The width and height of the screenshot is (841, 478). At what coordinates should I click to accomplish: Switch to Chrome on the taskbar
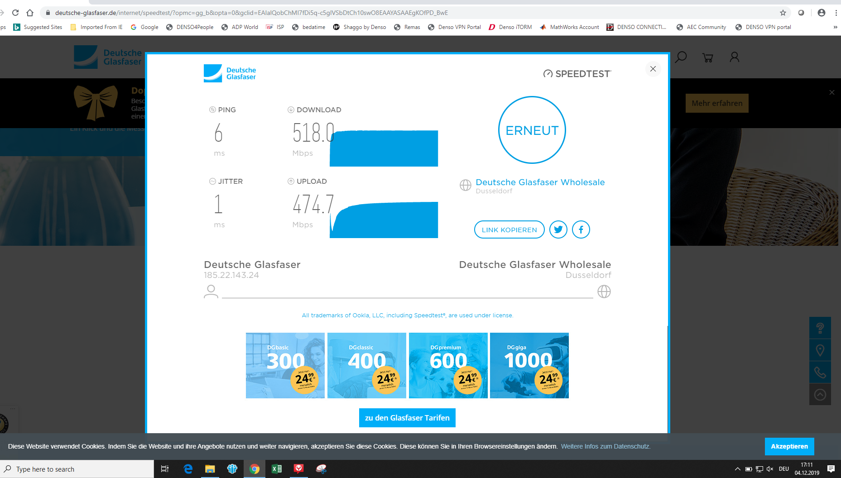[x=255, y=469]
